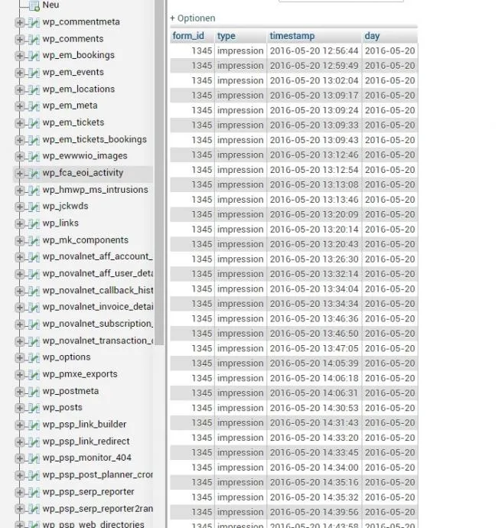Select the row with timestamp 13:26:30

coord(294,259)
